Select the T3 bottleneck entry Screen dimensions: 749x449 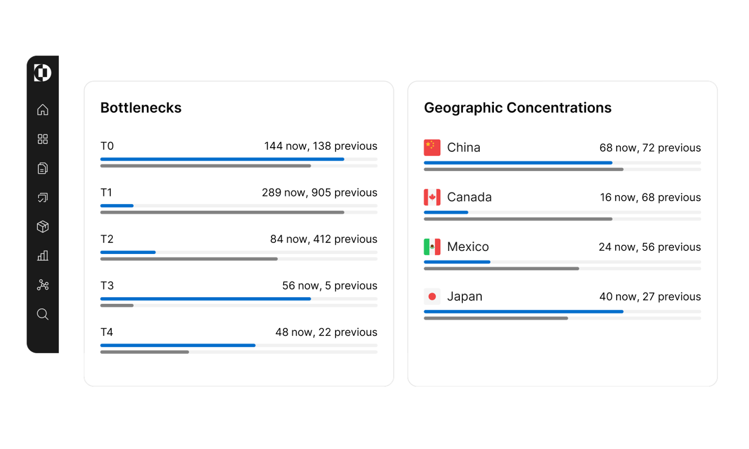click(x=107, y=285)
